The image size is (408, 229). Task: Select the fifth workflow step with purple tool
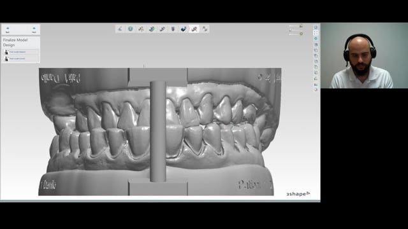point(163,29)
